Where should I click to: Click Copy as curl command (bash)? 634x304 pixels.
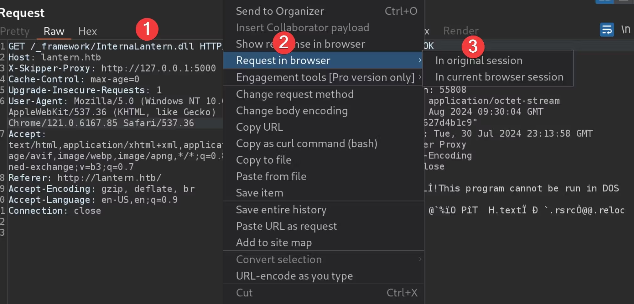point(306,144)
